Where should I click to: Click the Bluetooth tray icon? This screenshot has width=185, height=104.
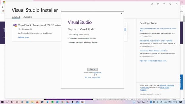pyautogui.click(x=151, y=102)
